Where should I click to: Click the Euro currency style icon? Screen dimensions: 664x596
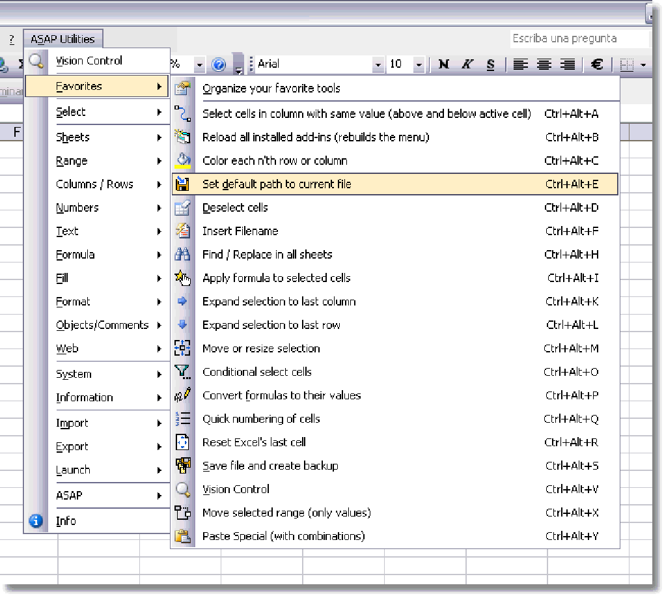pos(597,64)
